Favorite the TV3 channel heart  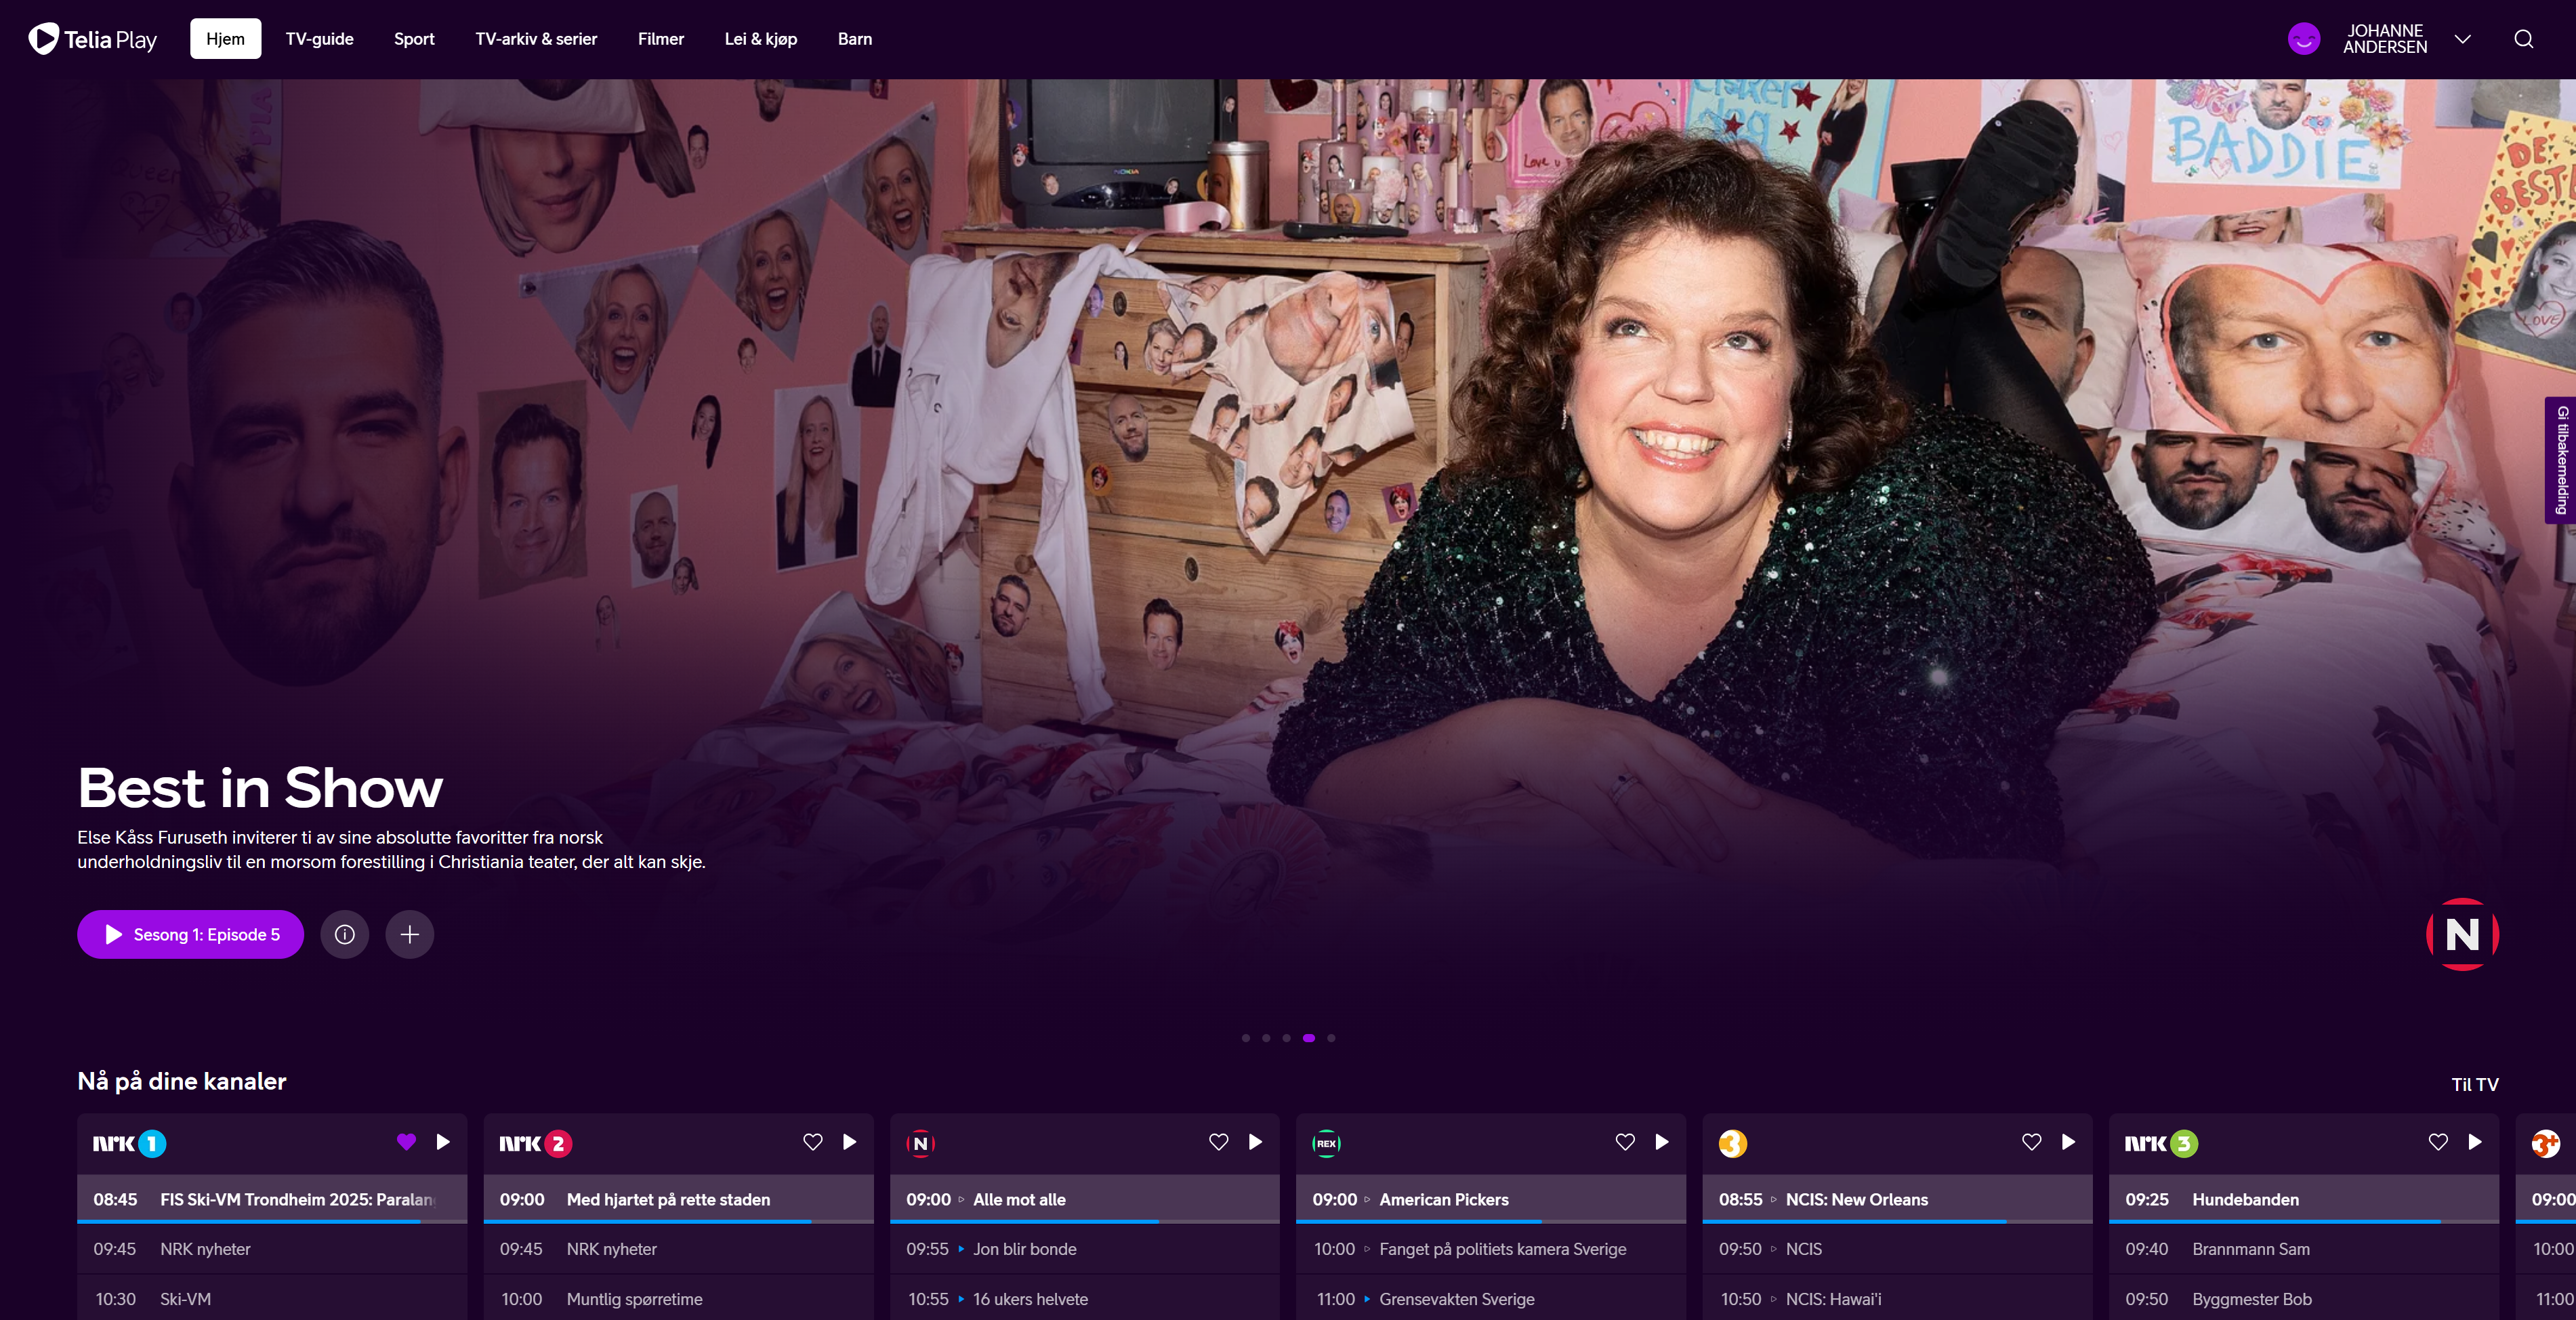pyautogui.click(x=2031, y=1142)
